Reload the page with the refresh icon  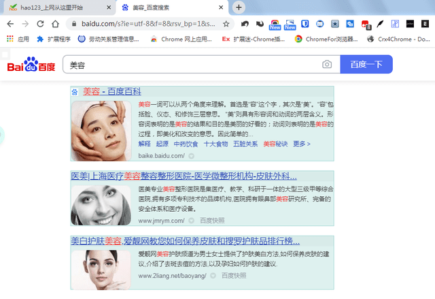pyautogui.click(x=40, y=24)
